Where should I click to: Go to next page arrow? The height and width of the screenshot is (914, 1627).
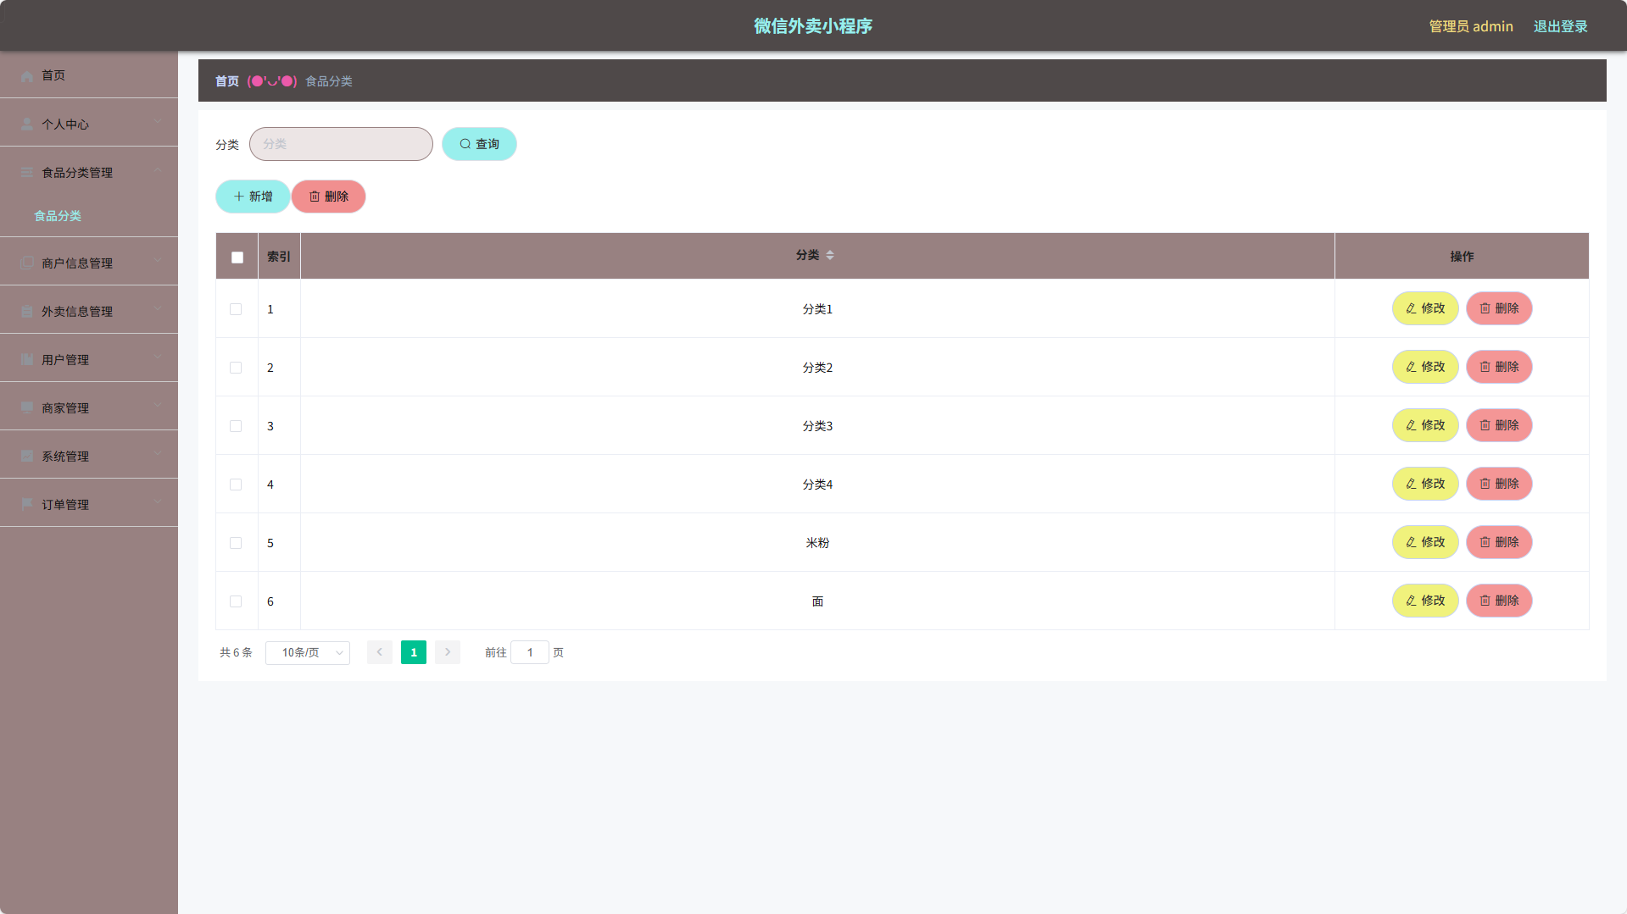click(x=448, y=652)
